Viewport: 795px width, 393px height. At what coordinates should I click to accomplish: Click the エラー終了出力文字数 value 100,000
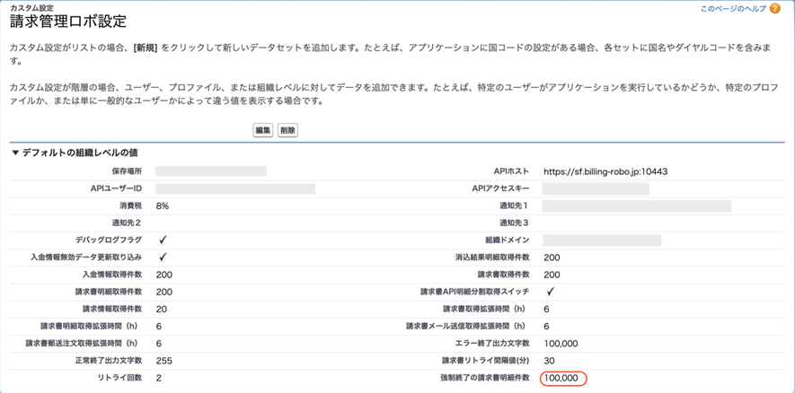[x=561, y=344]
